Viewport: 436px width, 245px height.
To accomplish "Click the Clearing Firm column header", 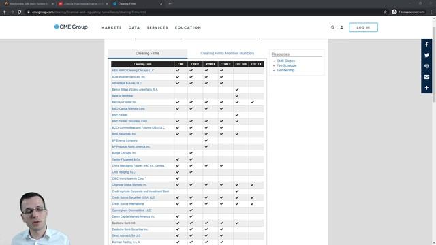I will [142, 64].
